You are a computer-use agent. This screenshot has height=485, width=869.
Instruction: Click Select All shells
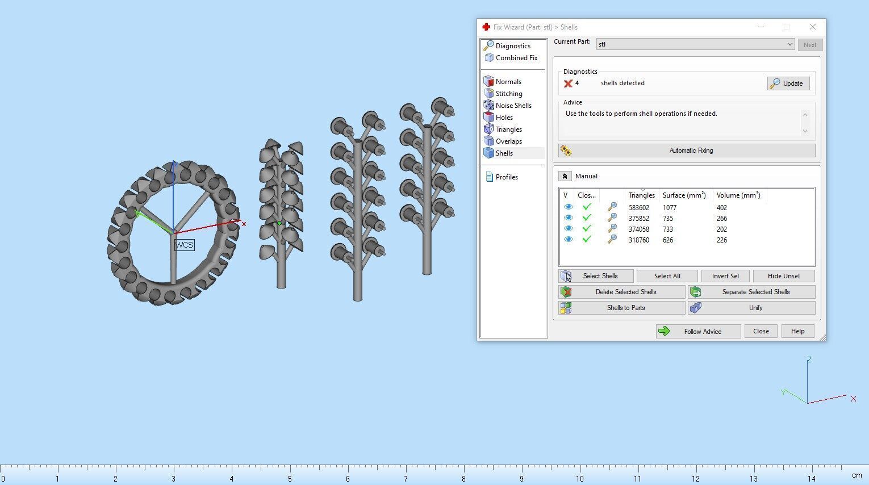coord(667,276)
